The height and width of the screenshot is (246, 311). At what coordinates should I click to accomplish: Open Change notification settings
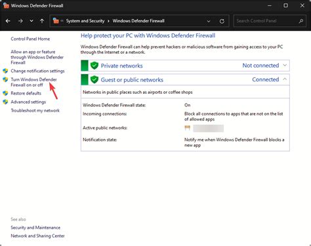(x=37, y=71)
